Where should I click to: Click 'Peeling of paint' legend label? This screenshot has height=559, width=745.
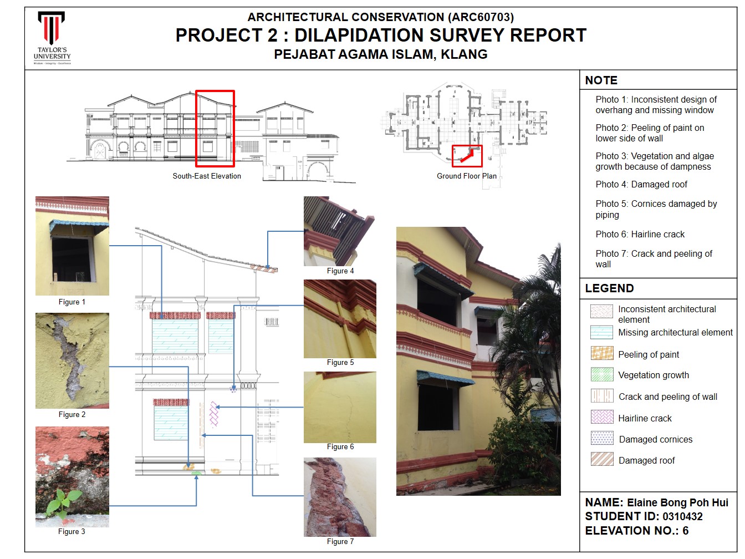point(649,355)
